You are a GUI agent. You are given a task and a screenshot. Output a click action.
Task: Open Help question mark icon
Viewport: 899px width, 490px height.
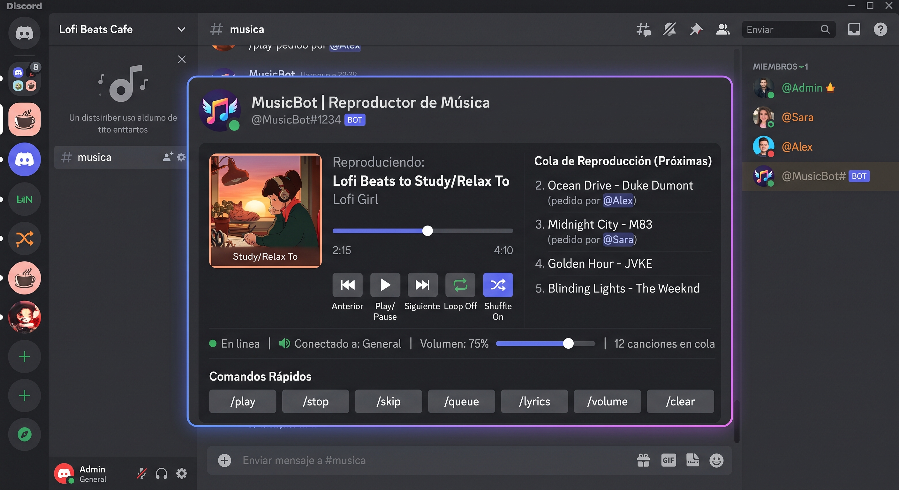point(880,30)
